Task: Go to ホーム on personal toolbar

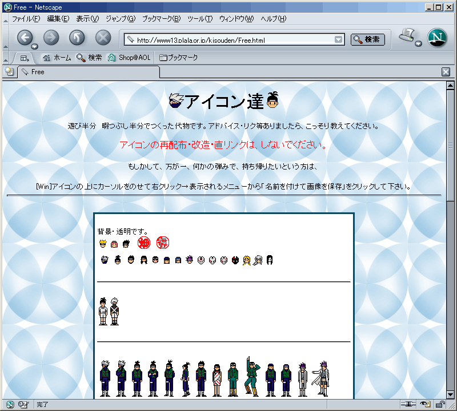Action: tap(57, 58)
